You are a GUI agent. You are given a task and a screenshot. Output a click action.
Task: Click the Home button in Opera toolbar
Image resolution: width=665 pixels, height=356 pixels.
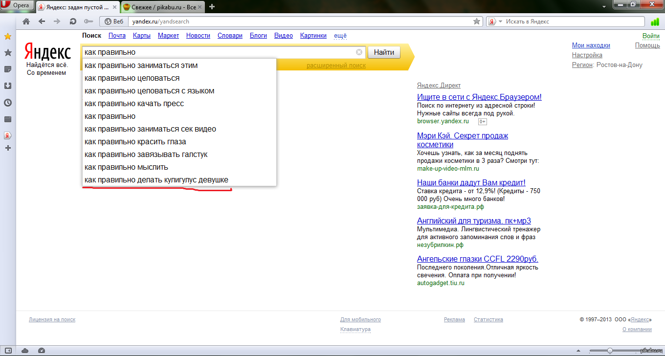(x=26, y=22)
